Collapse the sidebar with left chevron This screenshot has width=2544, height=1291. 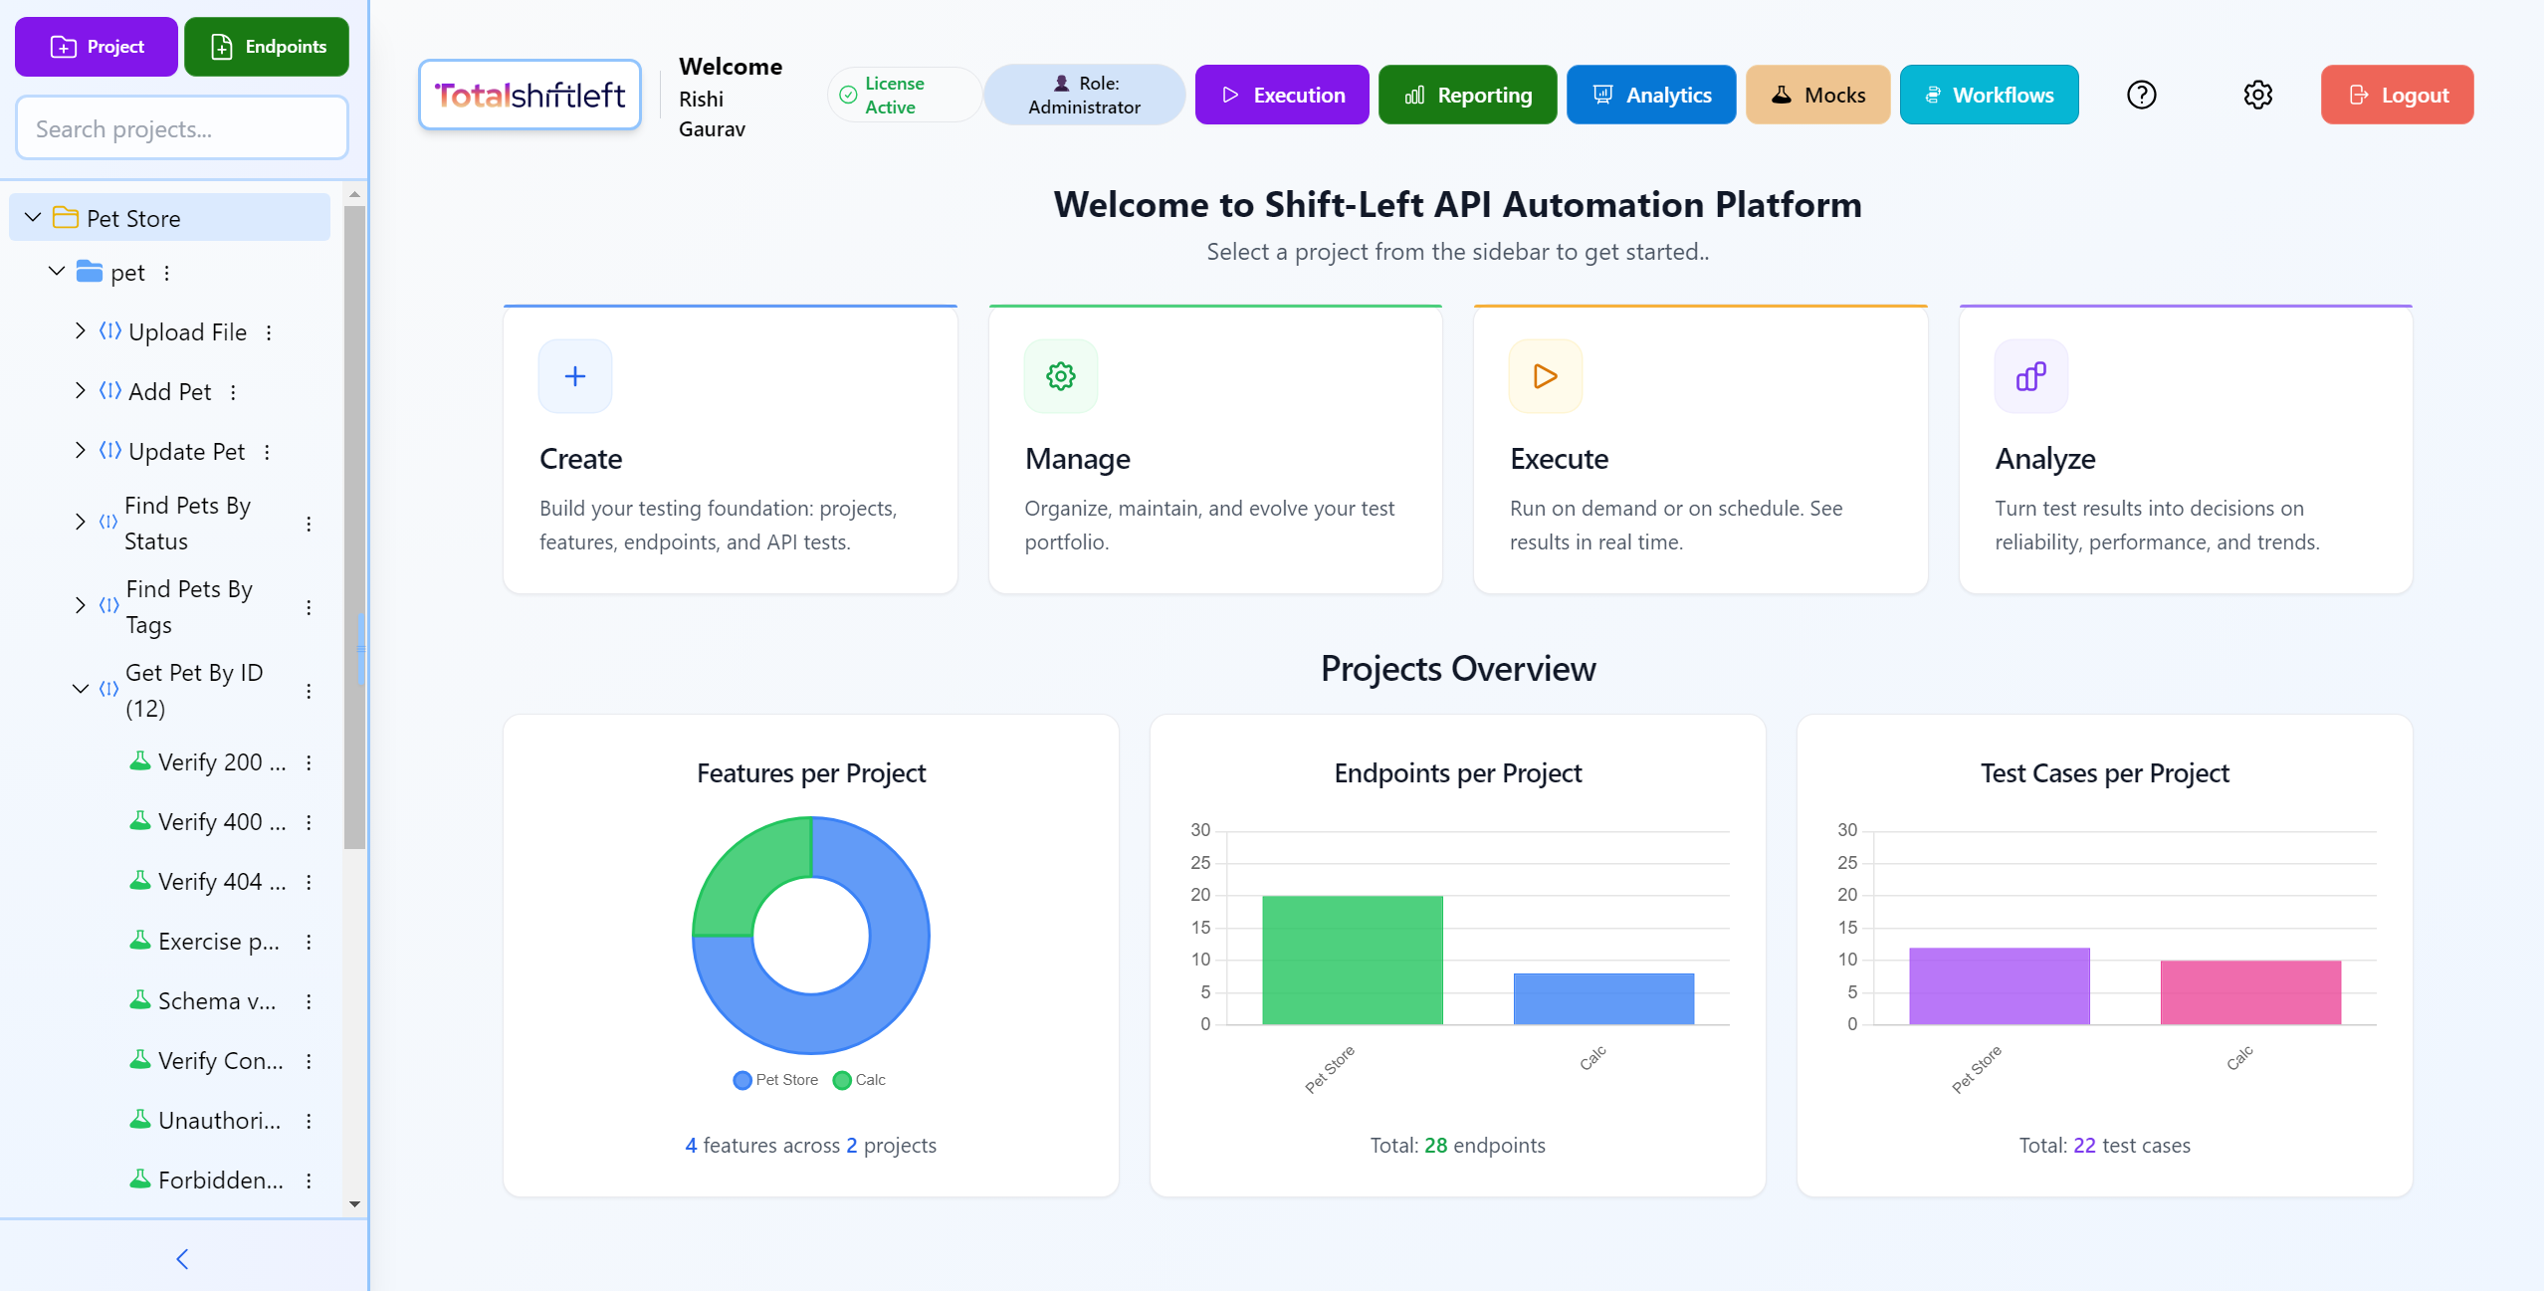[x=182, y=1259]
